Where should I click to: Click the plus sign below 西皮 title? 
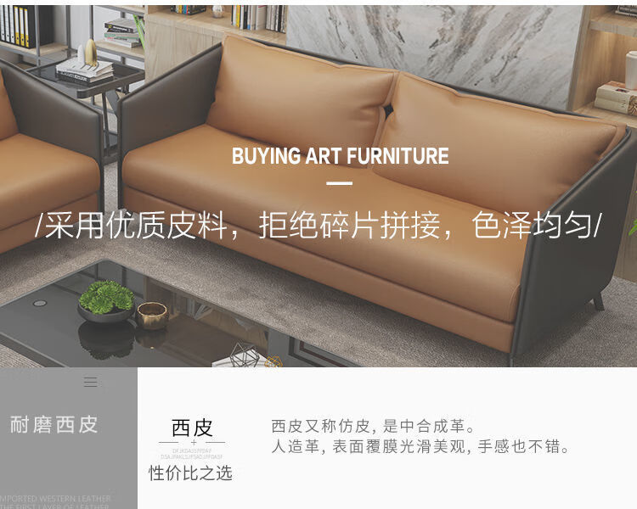point(194,442)
